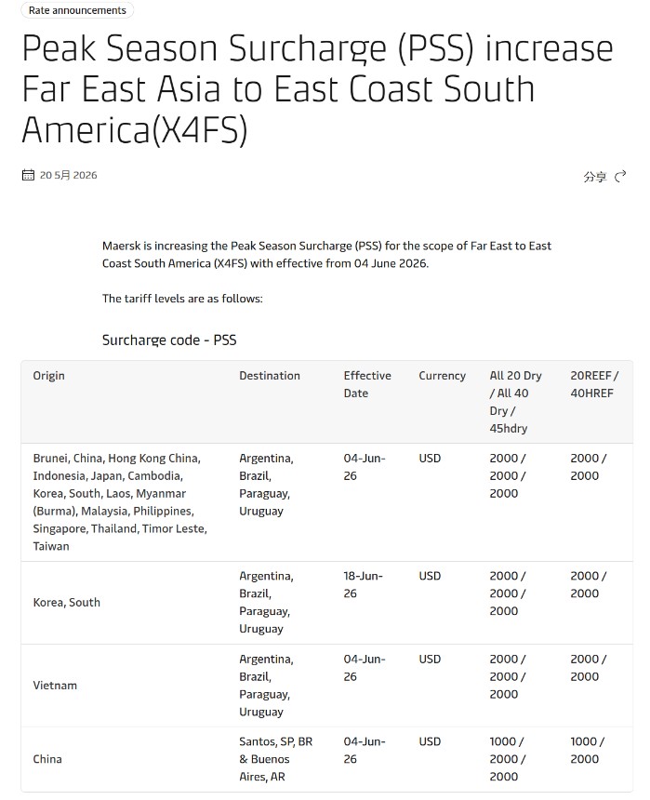Screen dimensions: 650x800
Task: Select the Korea, South origin cell
Action: coord(67,603)
